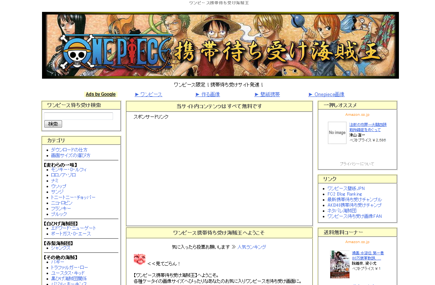Image resolution: width=435 pixels, height=285 pixels.
Task: Open ユースタス・キッド link
Action: coord(68,273)
